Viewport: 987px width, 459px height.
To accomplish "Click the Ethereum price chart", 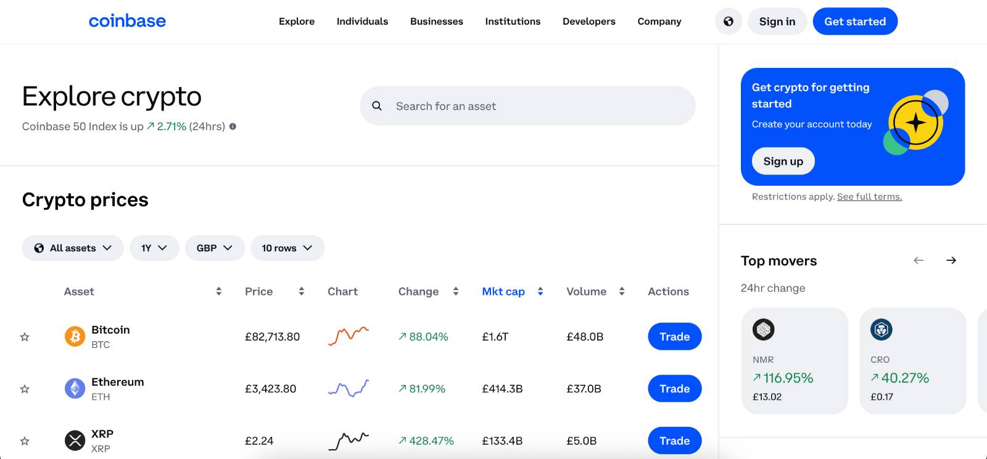I will click(x=349, y=389).
